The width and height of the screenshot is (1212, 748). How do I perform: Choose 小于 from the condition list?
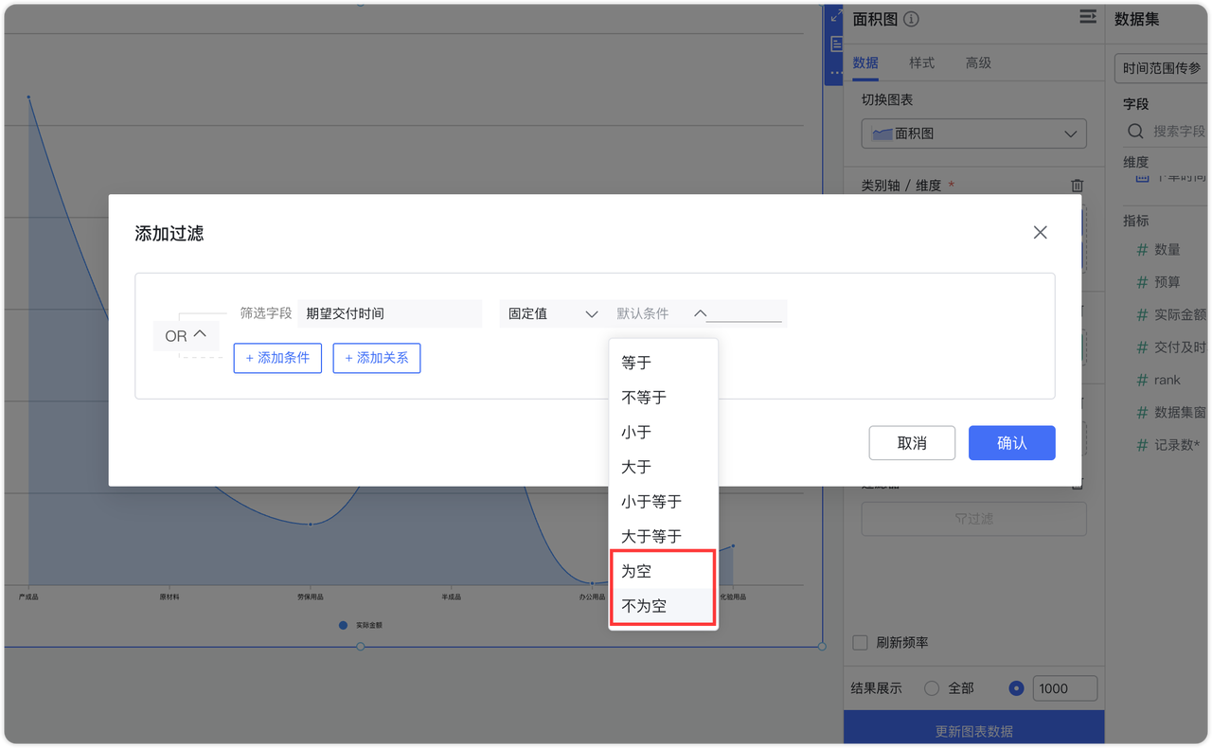point(663,433)
